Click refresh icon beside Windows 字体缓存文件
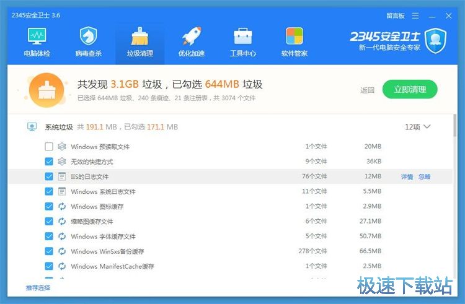The height and width of the screenshot is (304, 465). (x=61, y=237)
